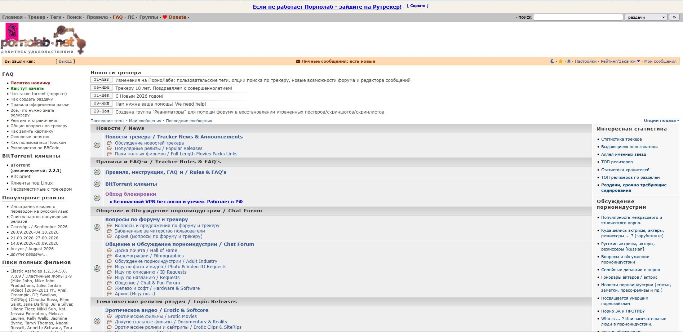Open Группы in the top menu
Screen dimensions: 683x332
(148, 17)
